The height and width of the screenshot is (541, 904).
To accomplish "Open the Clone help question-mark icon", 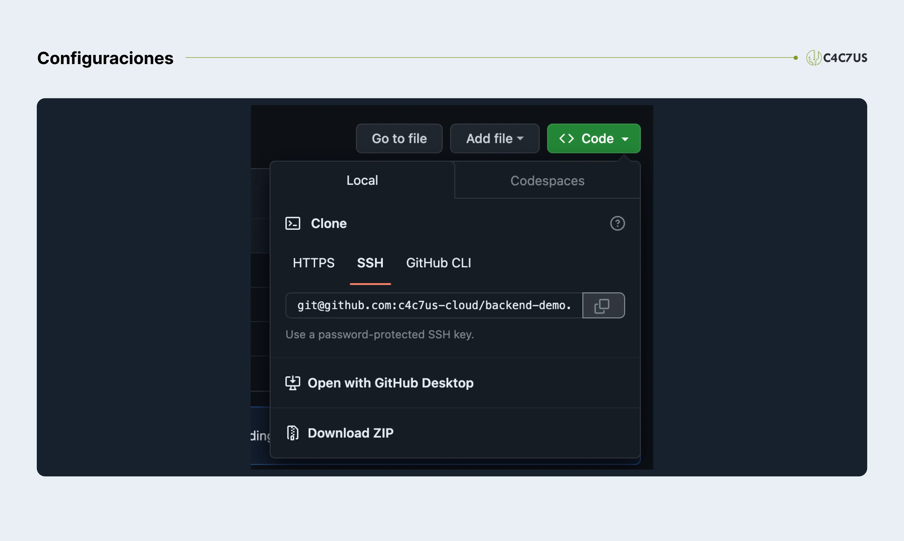I will point(617,223).
